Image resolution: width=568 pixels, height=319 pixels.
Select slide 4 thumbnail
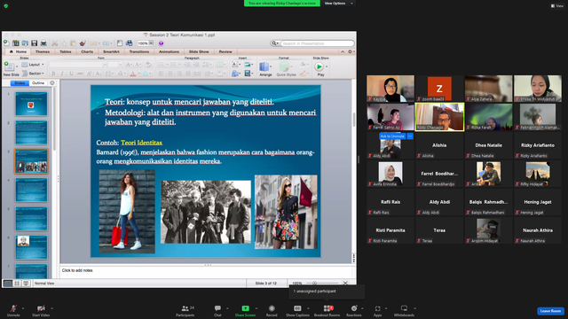pos(31,190)
